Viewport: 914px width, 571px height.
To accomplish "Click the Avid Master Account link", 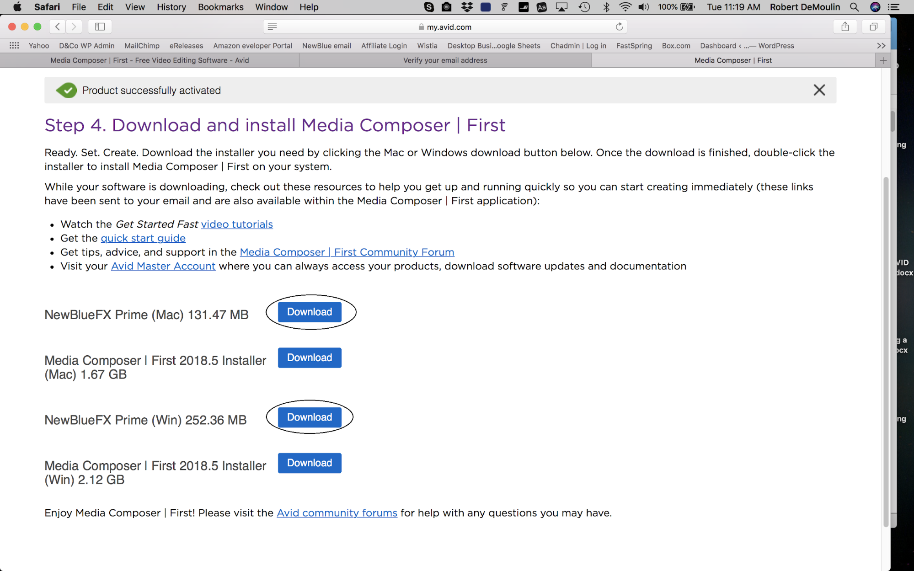I will click(163, 266).
